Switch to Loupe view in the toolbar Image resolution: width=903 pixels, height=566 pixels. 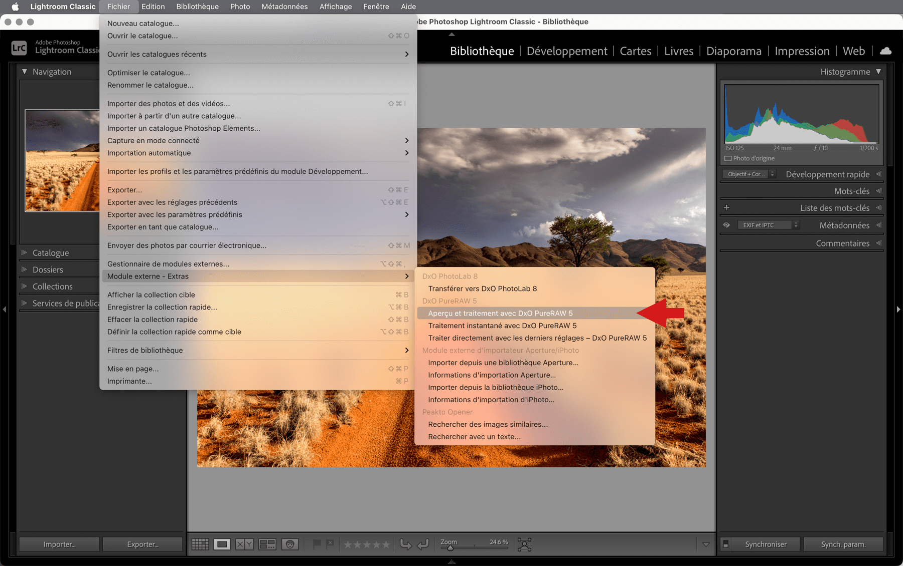pos(222,544)
